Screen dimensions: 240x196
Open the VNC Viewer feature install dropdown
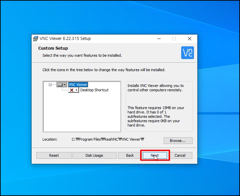[62, 85]
